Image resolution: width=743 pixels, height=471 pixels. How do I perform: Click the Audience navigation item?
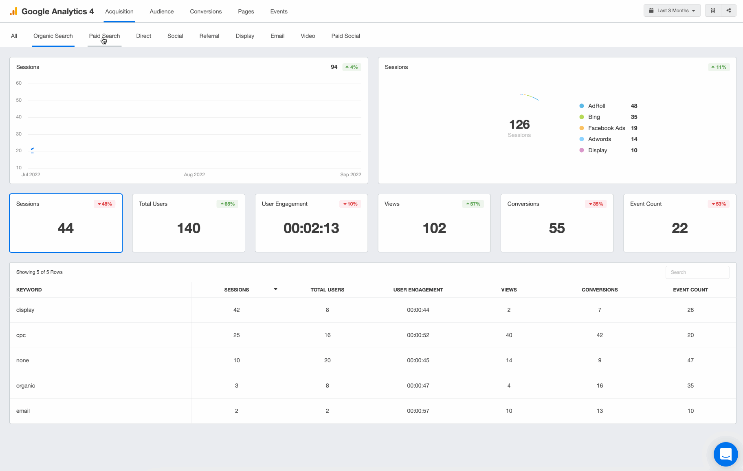161,11
